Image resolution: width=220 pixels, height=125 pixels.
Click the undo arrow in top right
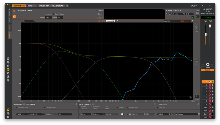pos(203,6)
